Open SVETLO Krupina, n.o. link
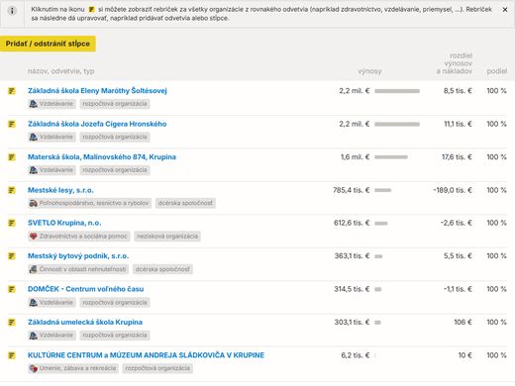 [64, 223]
